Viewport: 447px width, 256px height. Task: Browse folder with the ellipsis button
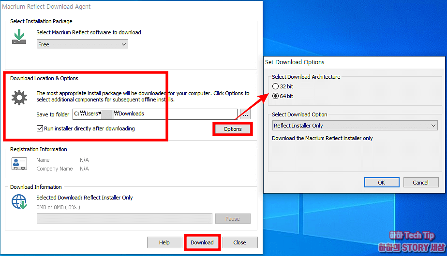(245, 114)
